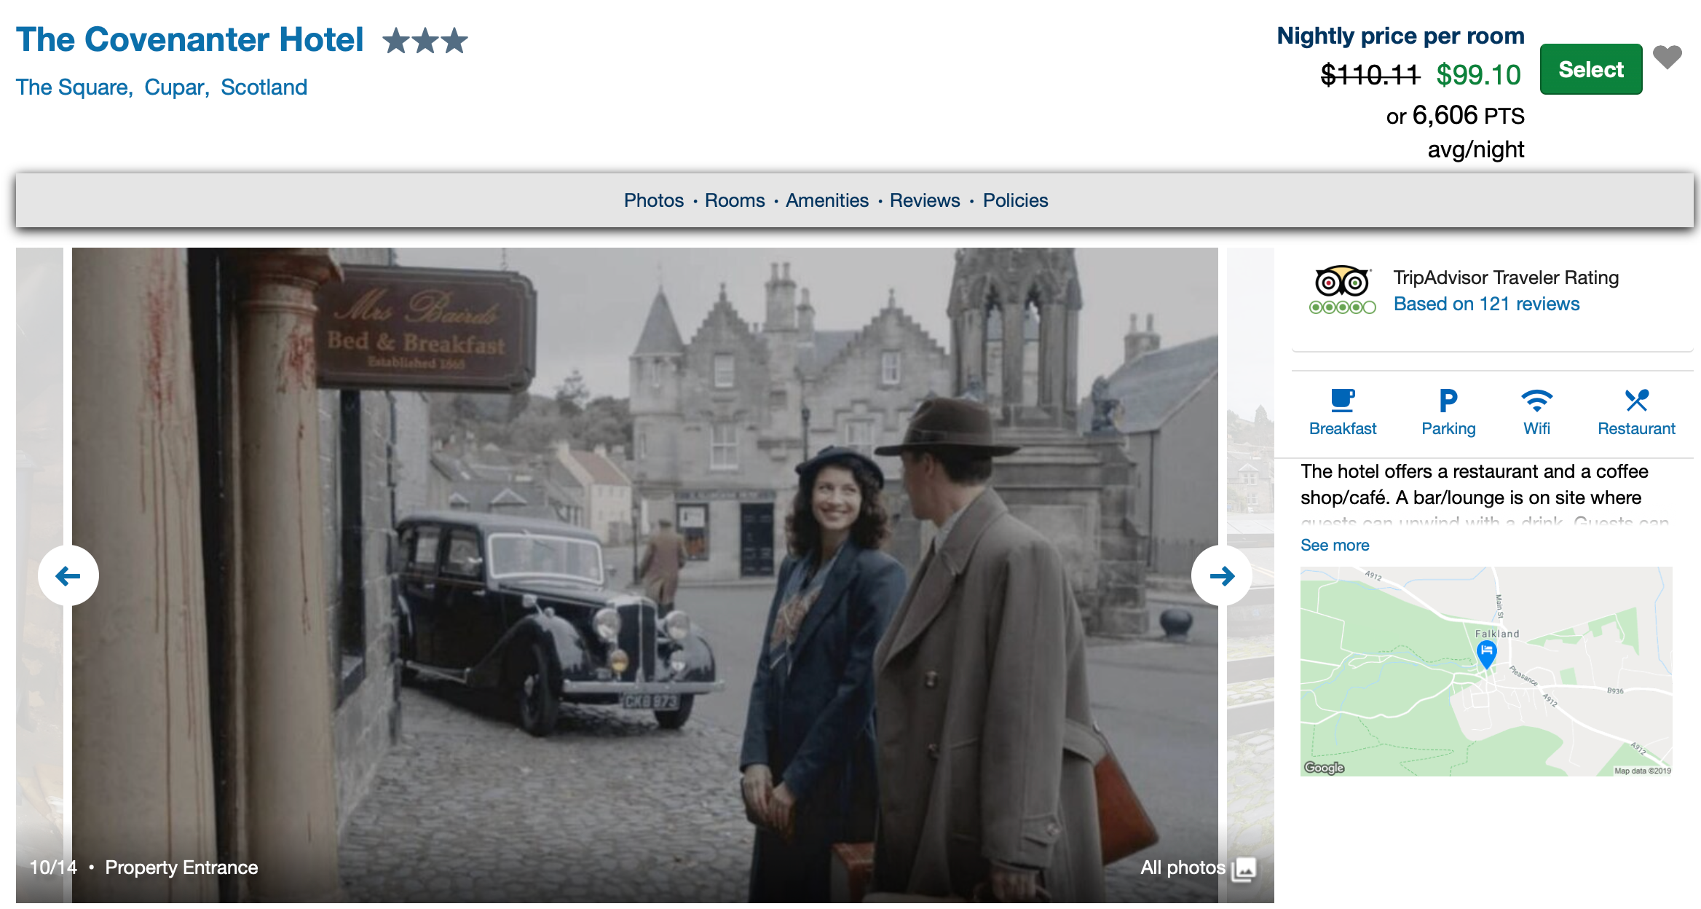Screen dimensions: 1701x909
Task: Click the TripAdvisor owl logo
Action: coord(1342,281)
